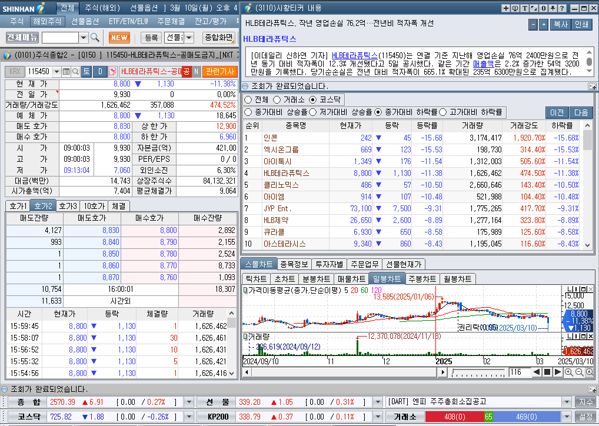This screenshot has width=599, height=426.
Task: Click status icon right of 조회가 완료되었습니다 under news
Action: coord(592,86)
